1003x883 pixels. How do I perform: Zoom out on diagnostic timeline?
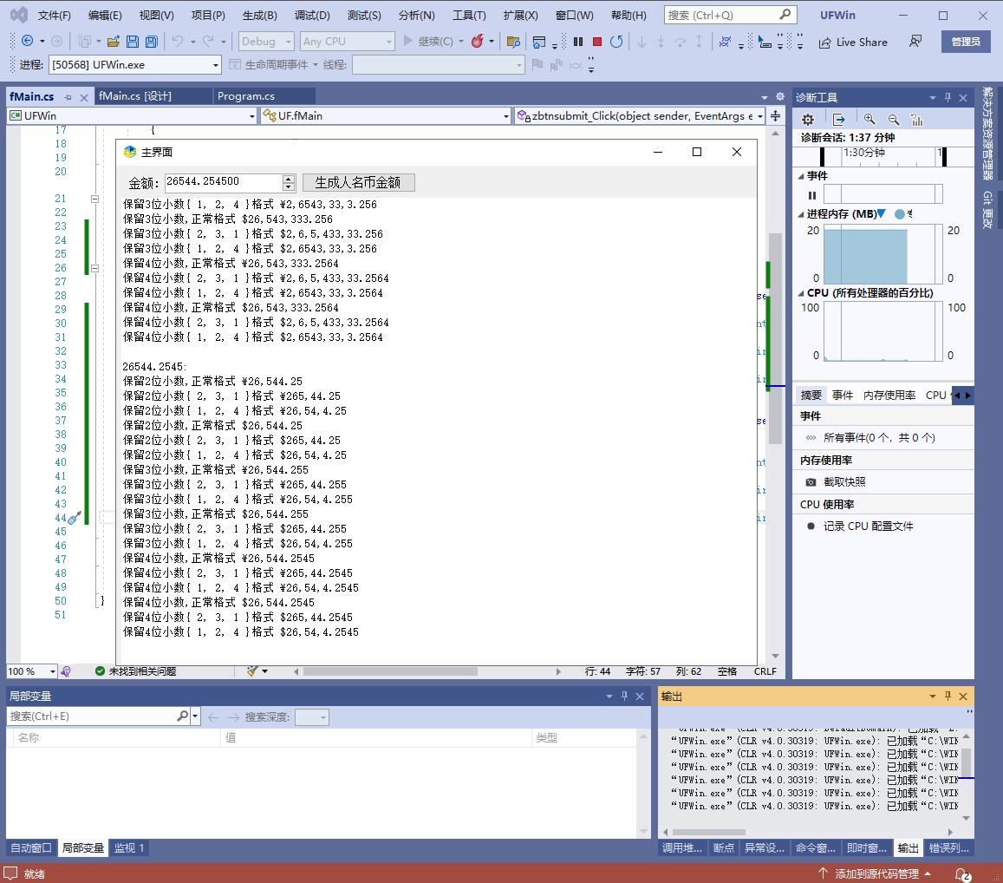click(894, 120)
